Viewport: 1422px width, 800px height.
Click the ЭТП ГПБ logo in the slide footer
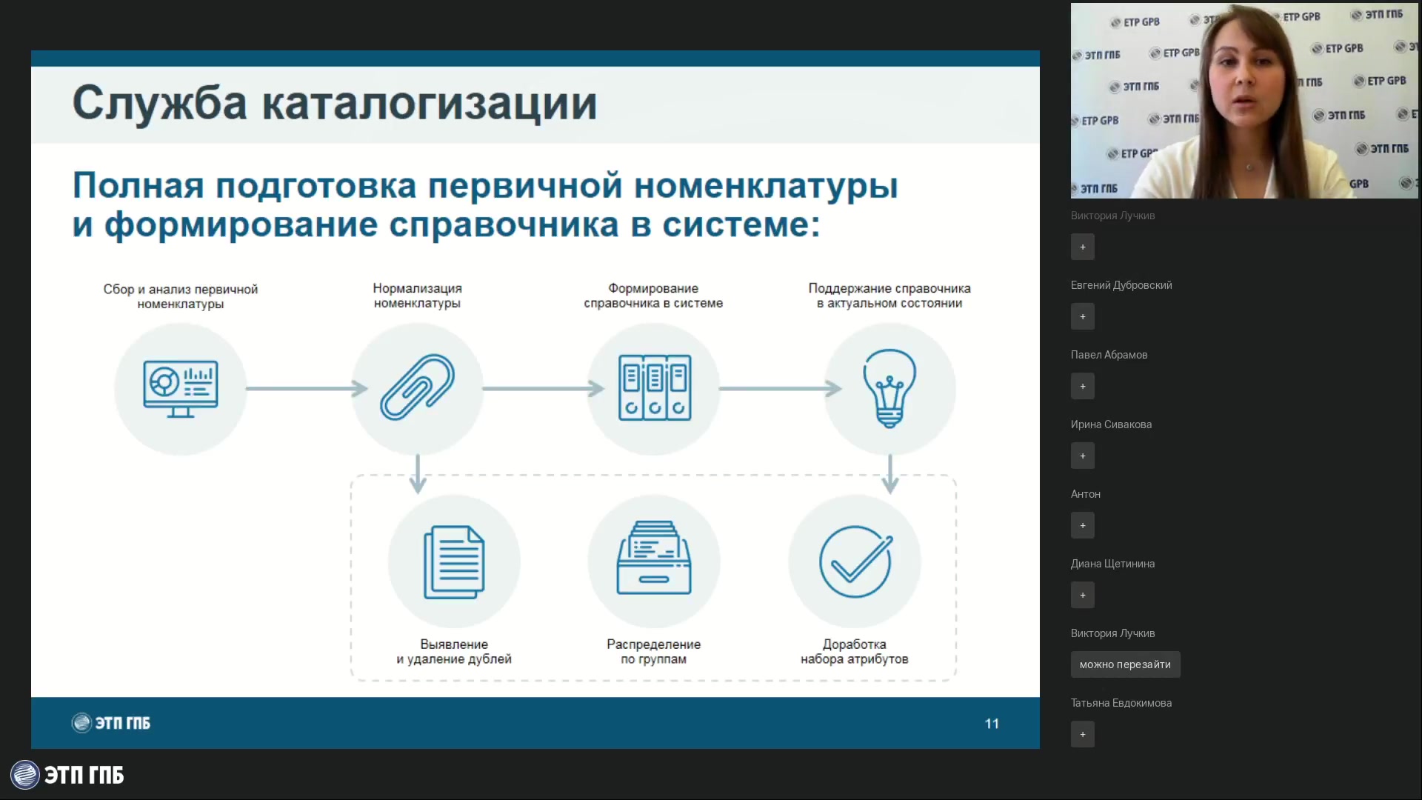tap(110, 723)
